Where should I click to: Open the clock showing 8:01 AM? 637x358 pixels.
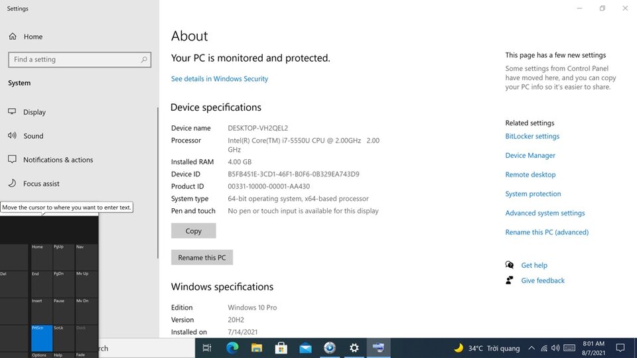[593, 348]
